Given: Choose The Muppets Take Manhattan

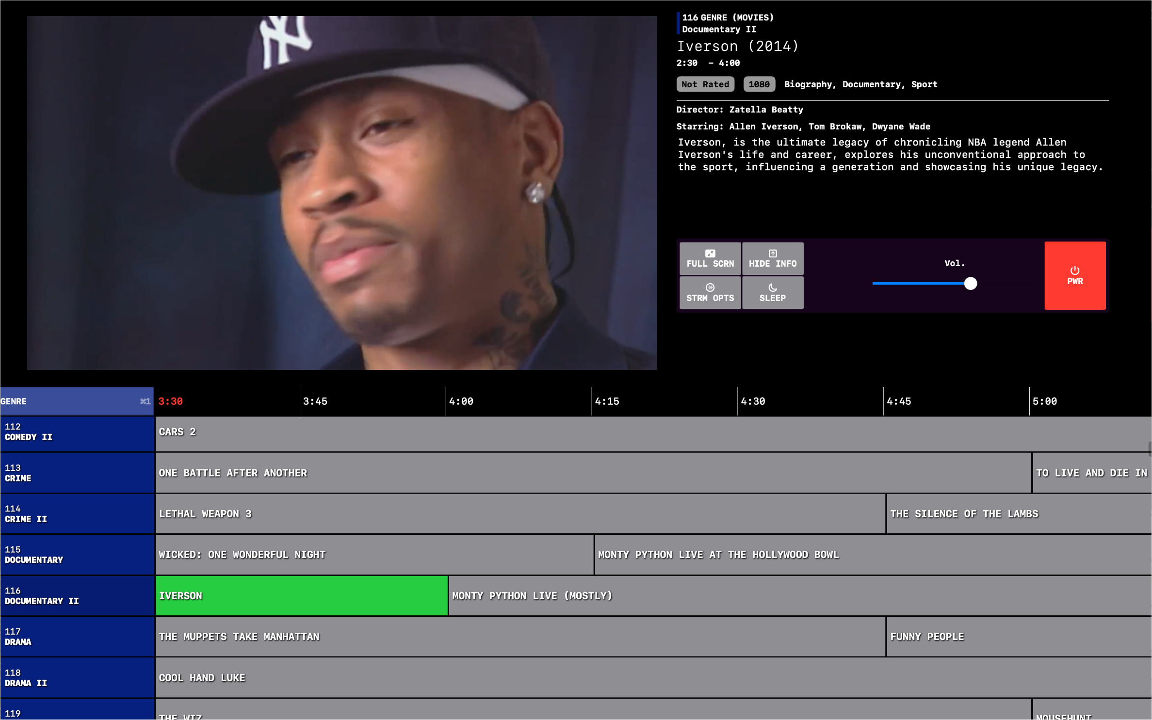Looking at the screenshot, I should tap(520, 637).
